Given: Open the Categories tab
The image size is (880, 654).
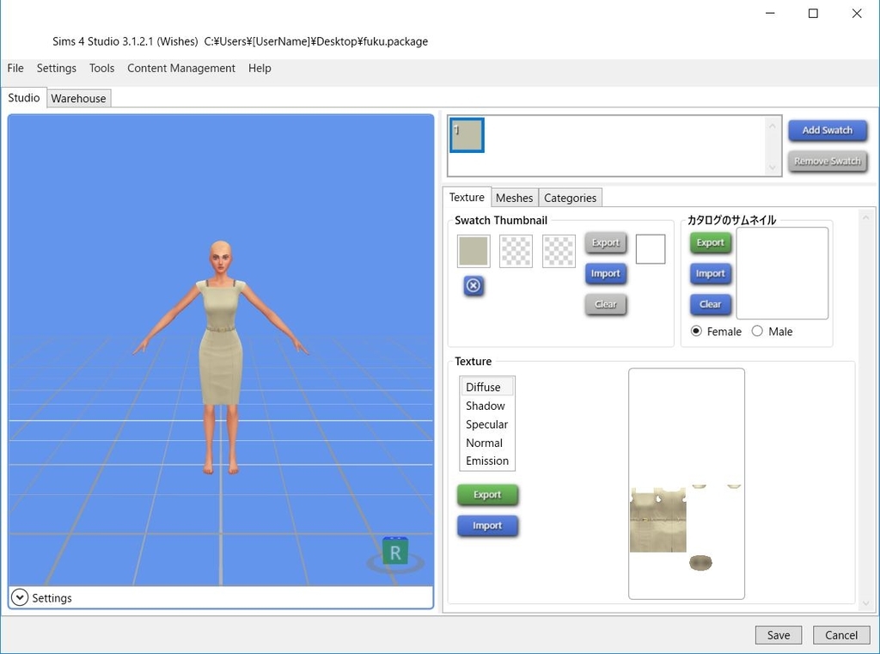Looking at the screenshot, I should click(570, 198).
